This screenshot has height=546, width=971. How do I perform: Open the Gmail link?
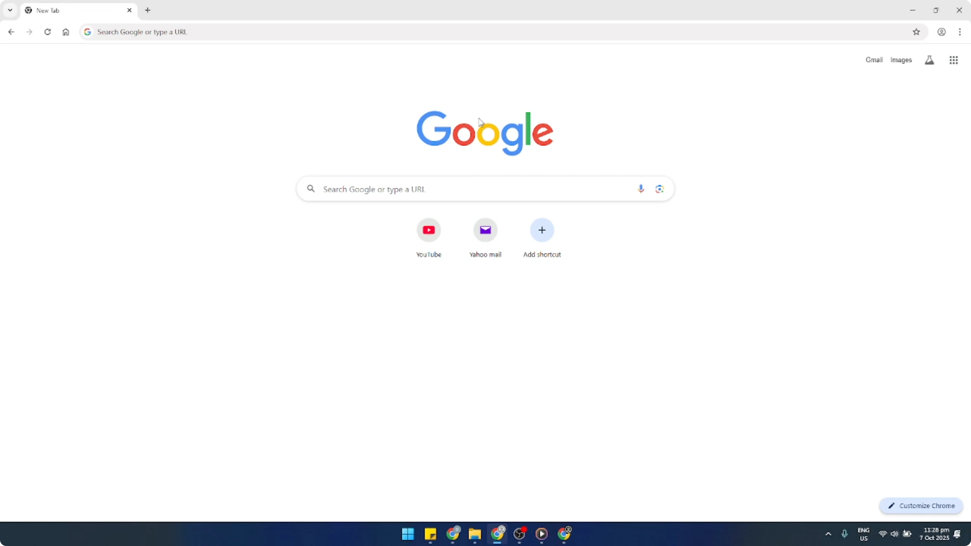click(874, 60)
